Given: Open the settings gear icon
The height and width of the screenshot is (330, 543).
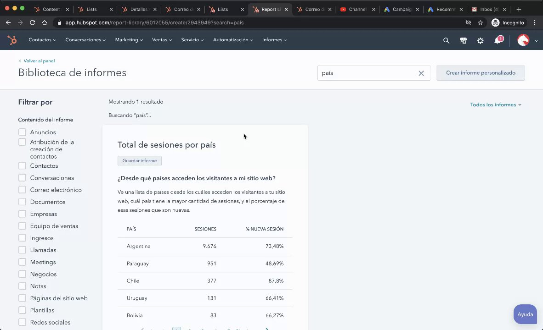Looking at the screenshot, I should [x=480, y=40].
